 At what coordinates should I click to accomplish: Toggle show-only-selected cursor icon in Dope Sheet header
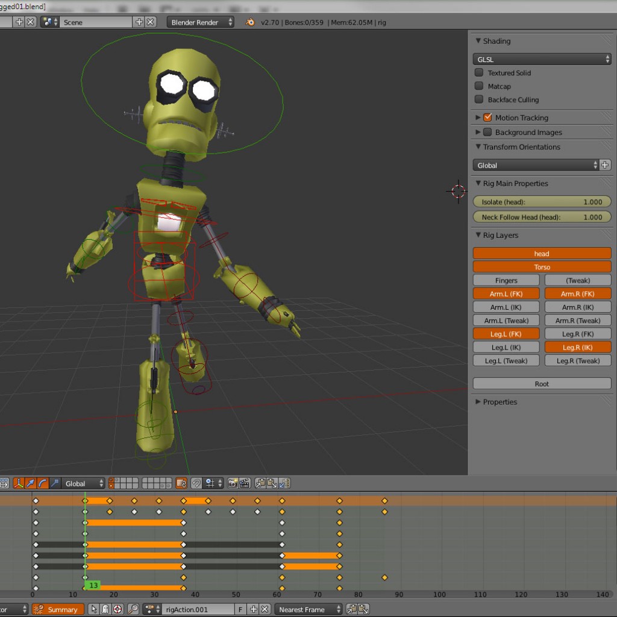94,609
